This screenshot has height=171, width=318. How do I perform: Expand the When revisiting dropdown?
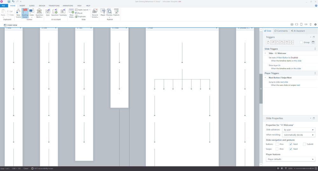299,135
